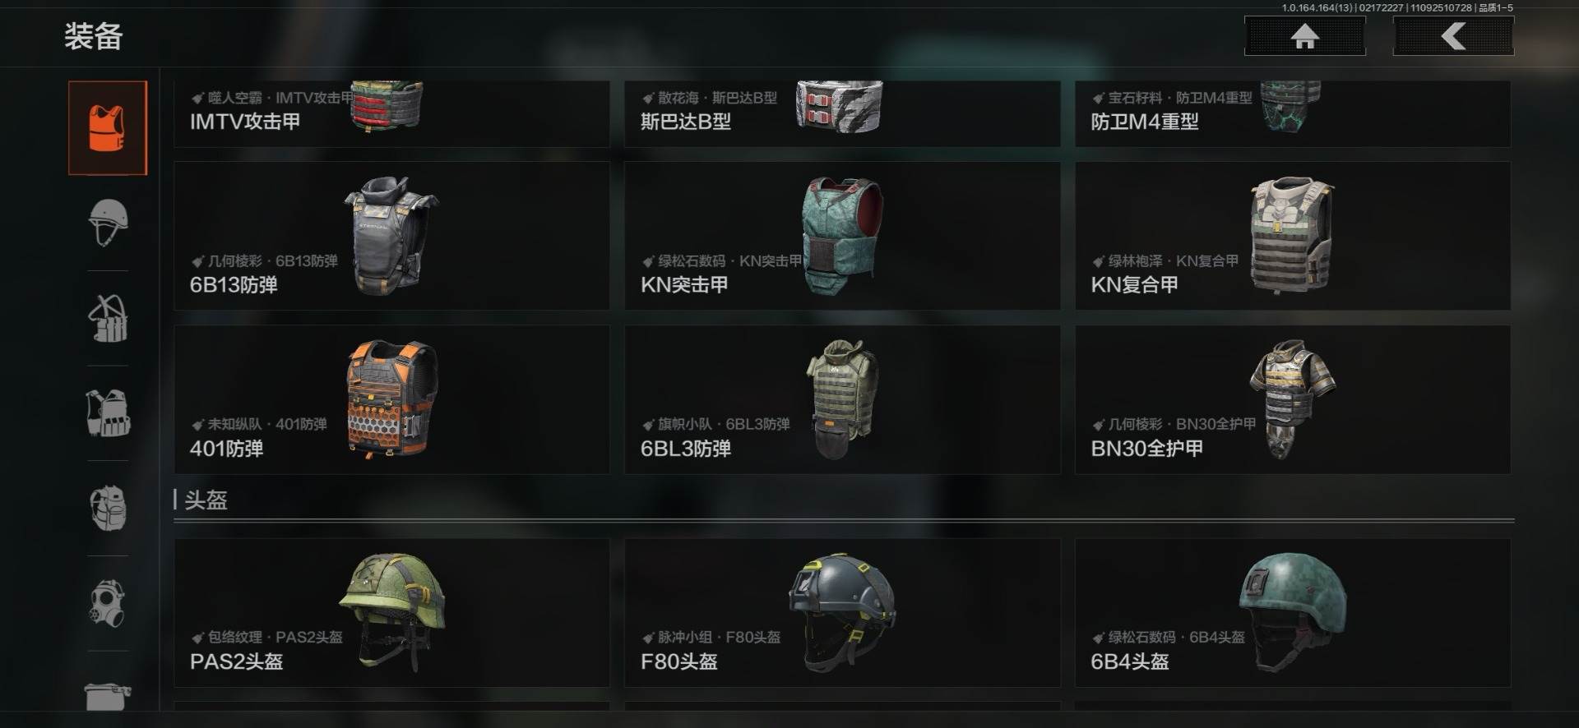Viewport: 1579px width, 728px height.
Task: Choose the F80头盔 helmet item
Action: (x=842, y=613)
